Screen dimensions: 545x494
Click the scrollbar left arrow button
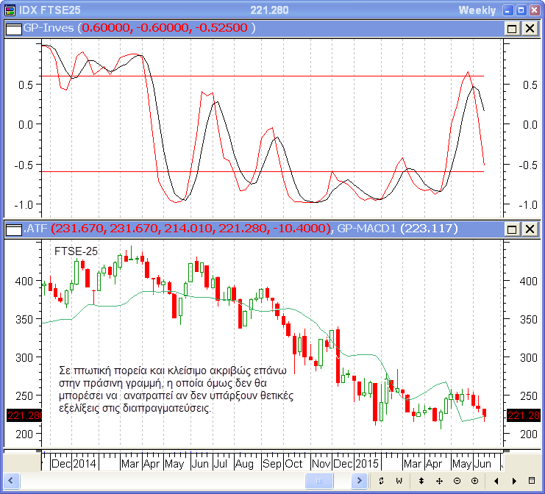click(x=12, y=481)
